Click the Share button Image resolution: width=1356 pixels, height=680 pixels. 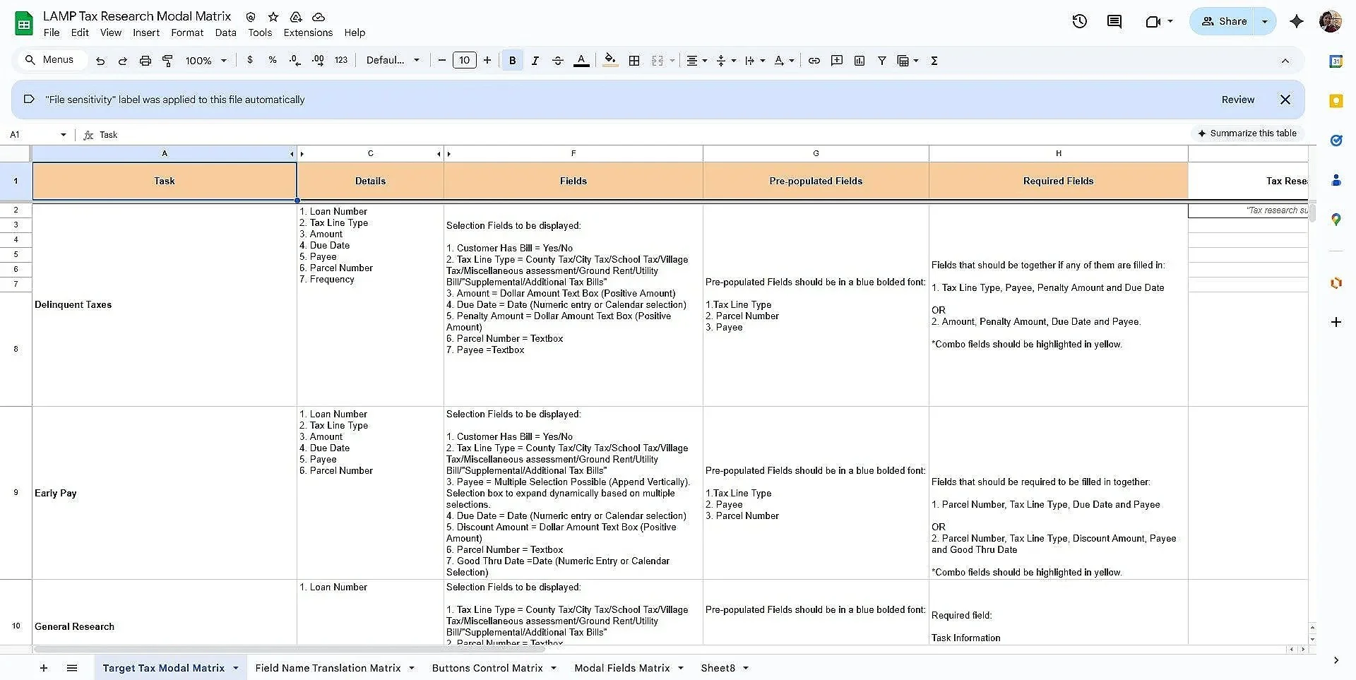[x=1224, y=21]
